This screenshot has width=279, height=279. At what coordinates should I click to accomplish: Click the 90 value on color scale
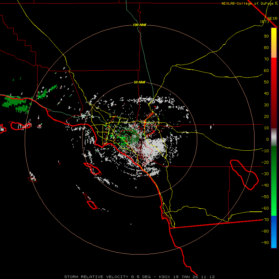(266, 36)
